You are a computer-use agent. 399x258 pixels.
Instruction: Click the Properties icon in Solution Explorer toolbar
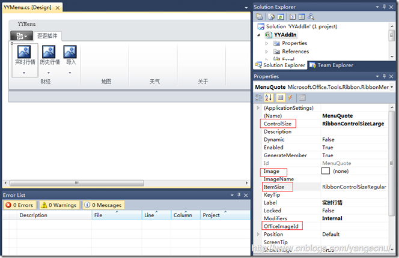pyautogui.click(x=260, y=17)
